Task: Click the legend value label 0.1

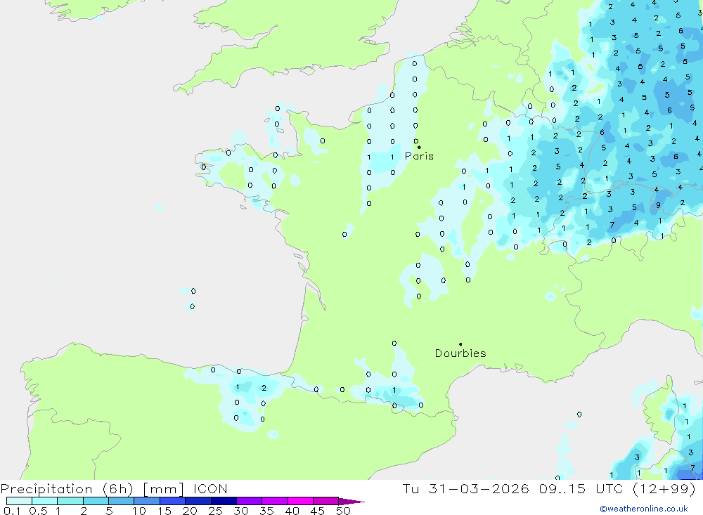Action: 12,511
